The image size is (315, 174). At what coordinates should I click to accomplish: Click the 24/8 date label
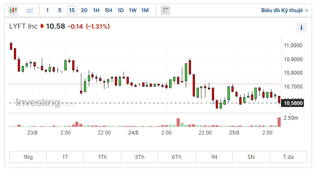133,133
